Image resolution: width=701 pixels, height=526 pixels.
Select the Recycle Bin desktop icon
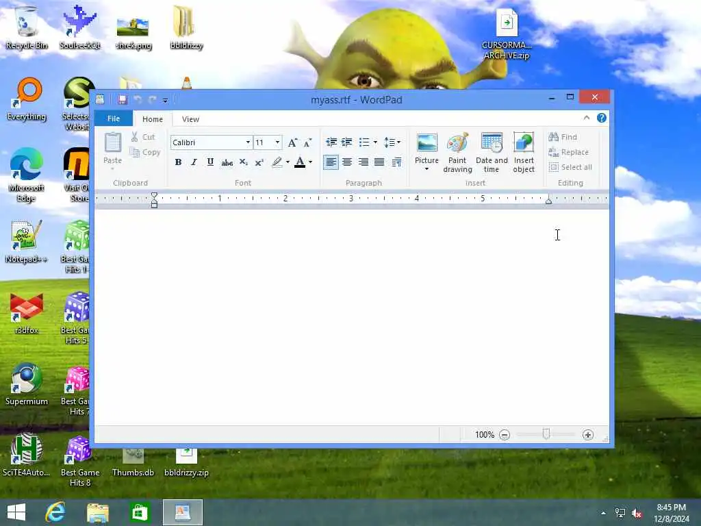27,27
